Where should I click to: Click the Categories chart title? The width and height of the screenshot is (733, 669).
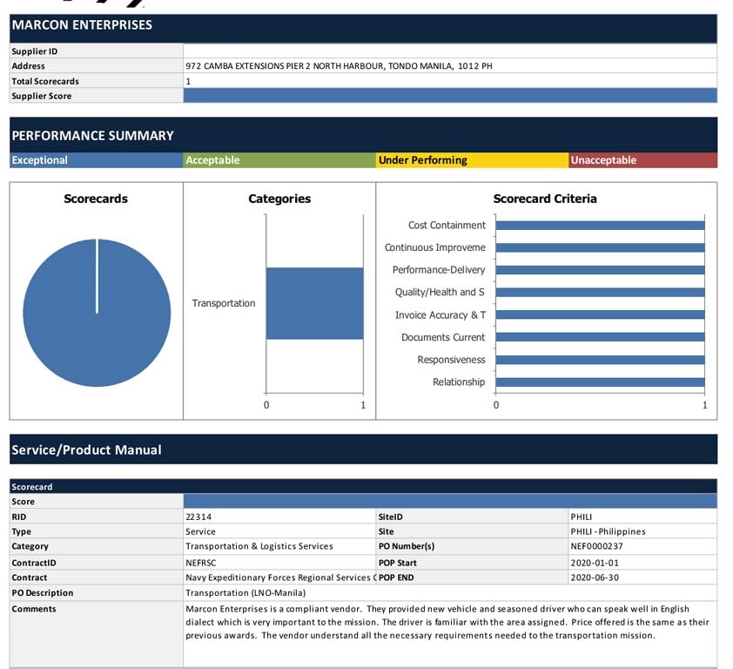click(x=279, y=199)
